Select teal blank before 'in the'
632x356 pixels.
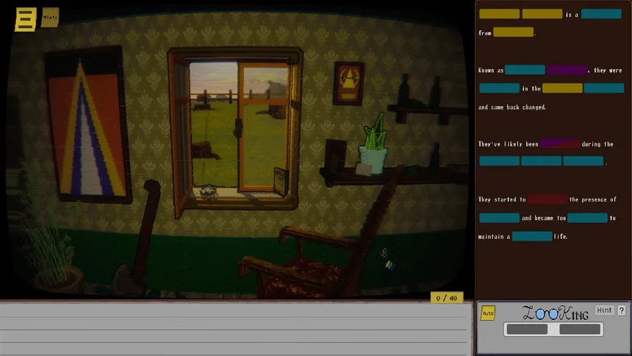click(x=499, y=88)
